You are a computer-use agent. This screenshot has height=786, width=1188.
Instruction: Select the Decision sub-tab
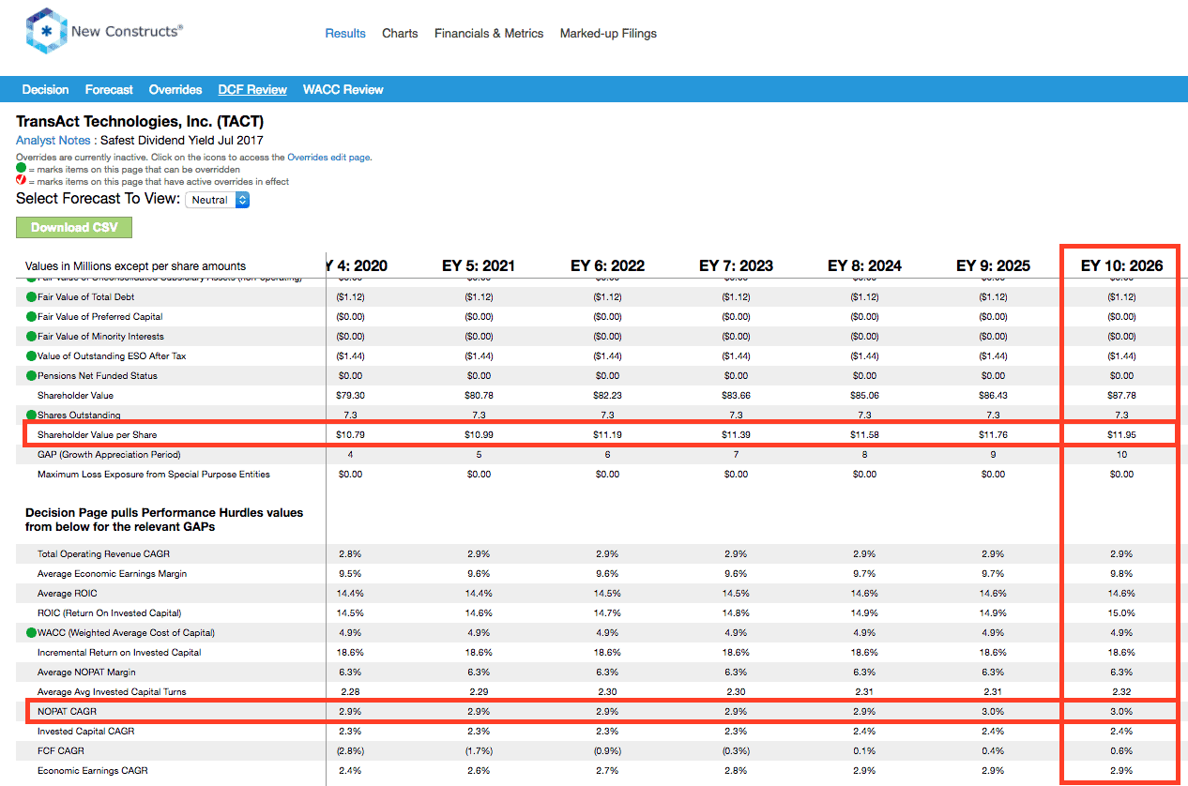(x=45, y=90)
